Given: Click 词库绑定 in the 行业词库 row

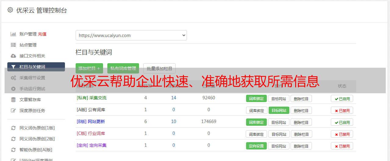Looking at the screenshot, I should (257, 134).
